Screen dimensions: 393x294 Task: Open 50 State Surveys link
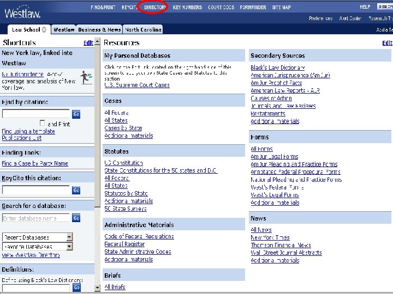pos(126,209)
